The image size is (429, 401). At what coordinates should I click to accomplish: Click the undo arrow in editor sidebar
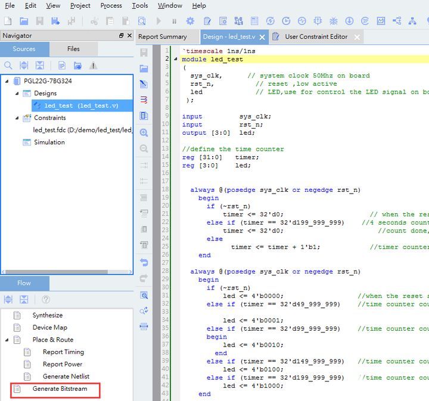click(x=144, y=262)
